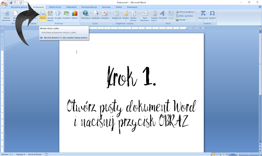This screenshot has width=262, height=156.
Task: Open the Korespondencja tab
Action: coord(89,7)
